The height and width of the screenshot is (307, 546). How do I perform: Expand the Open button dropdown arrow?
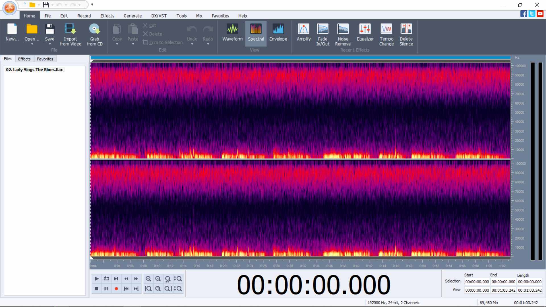pos(32,44)
